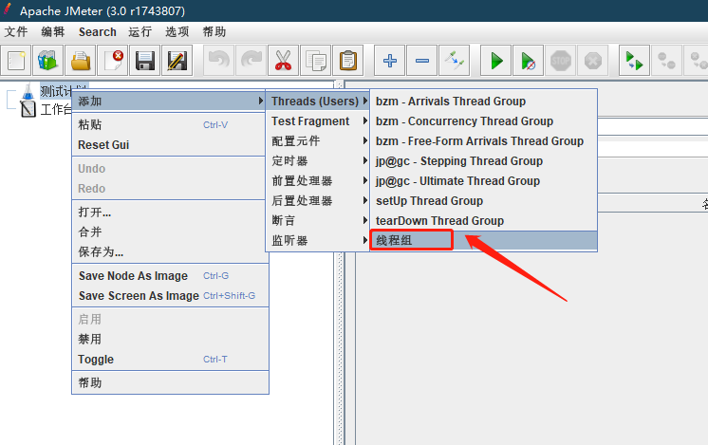Open the 编辑 menu

tap(53, 31)
